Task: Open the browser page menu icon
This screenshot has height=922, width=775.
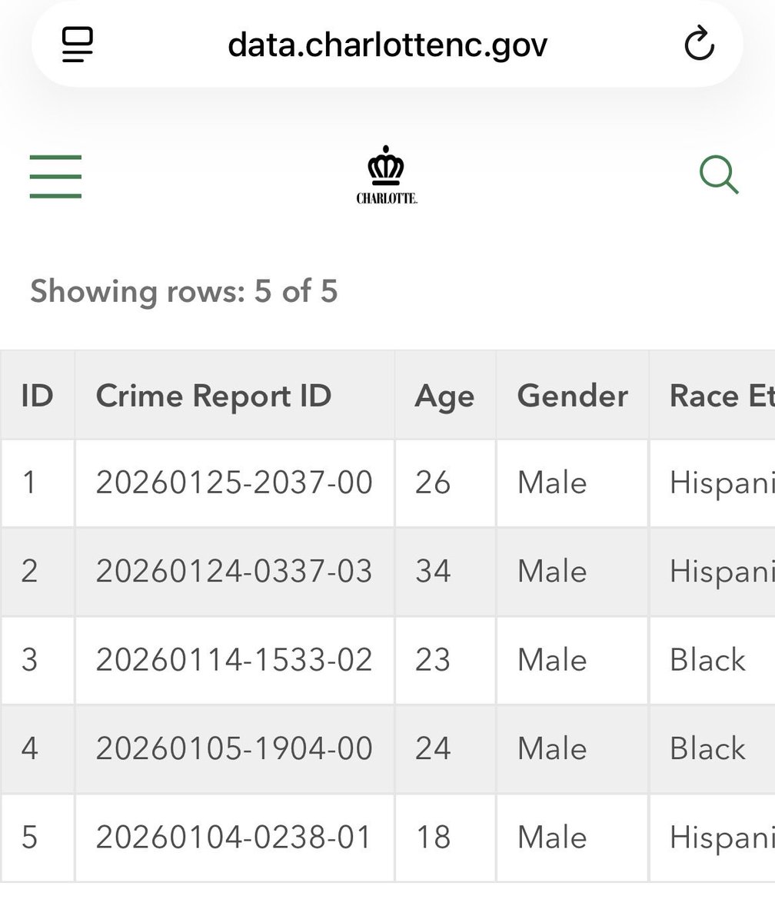Action: click(77, 45)
